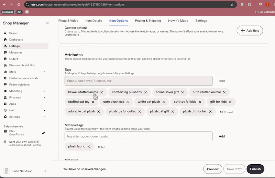Remove the 'plush fabric' material tag
The image size is (275, 178).
(89, 146)
